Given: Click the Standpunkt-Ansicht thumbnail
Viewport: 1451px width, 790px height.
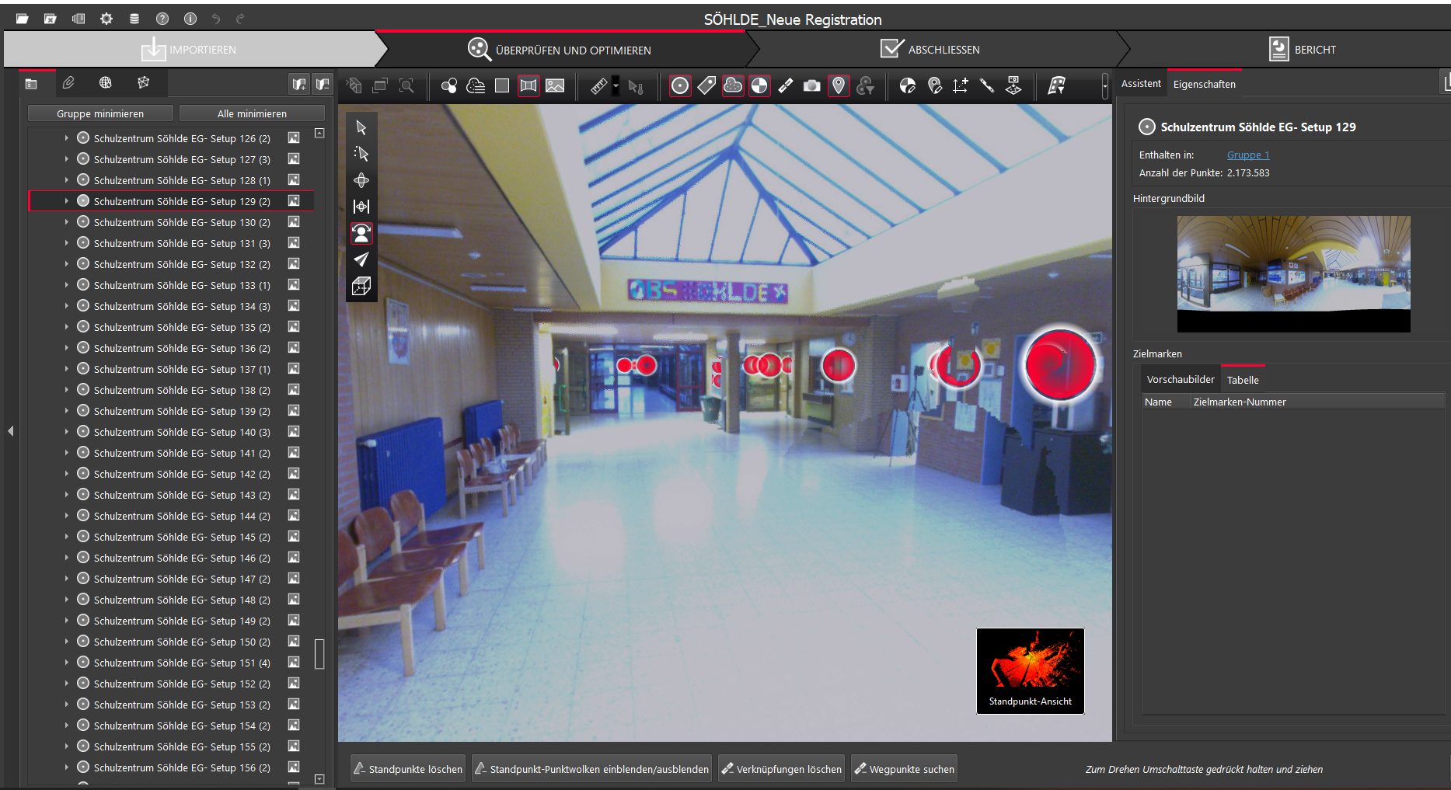Looking at the screenshot, I should (x=1030, y=670).
